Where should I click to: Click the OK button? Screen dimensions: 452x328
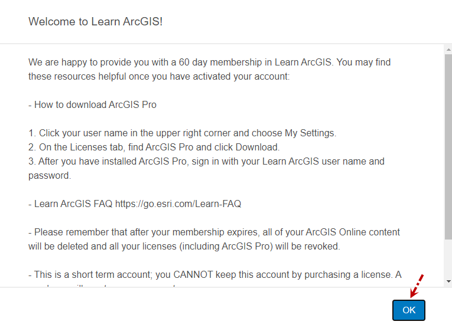click(x=409, y=310)
